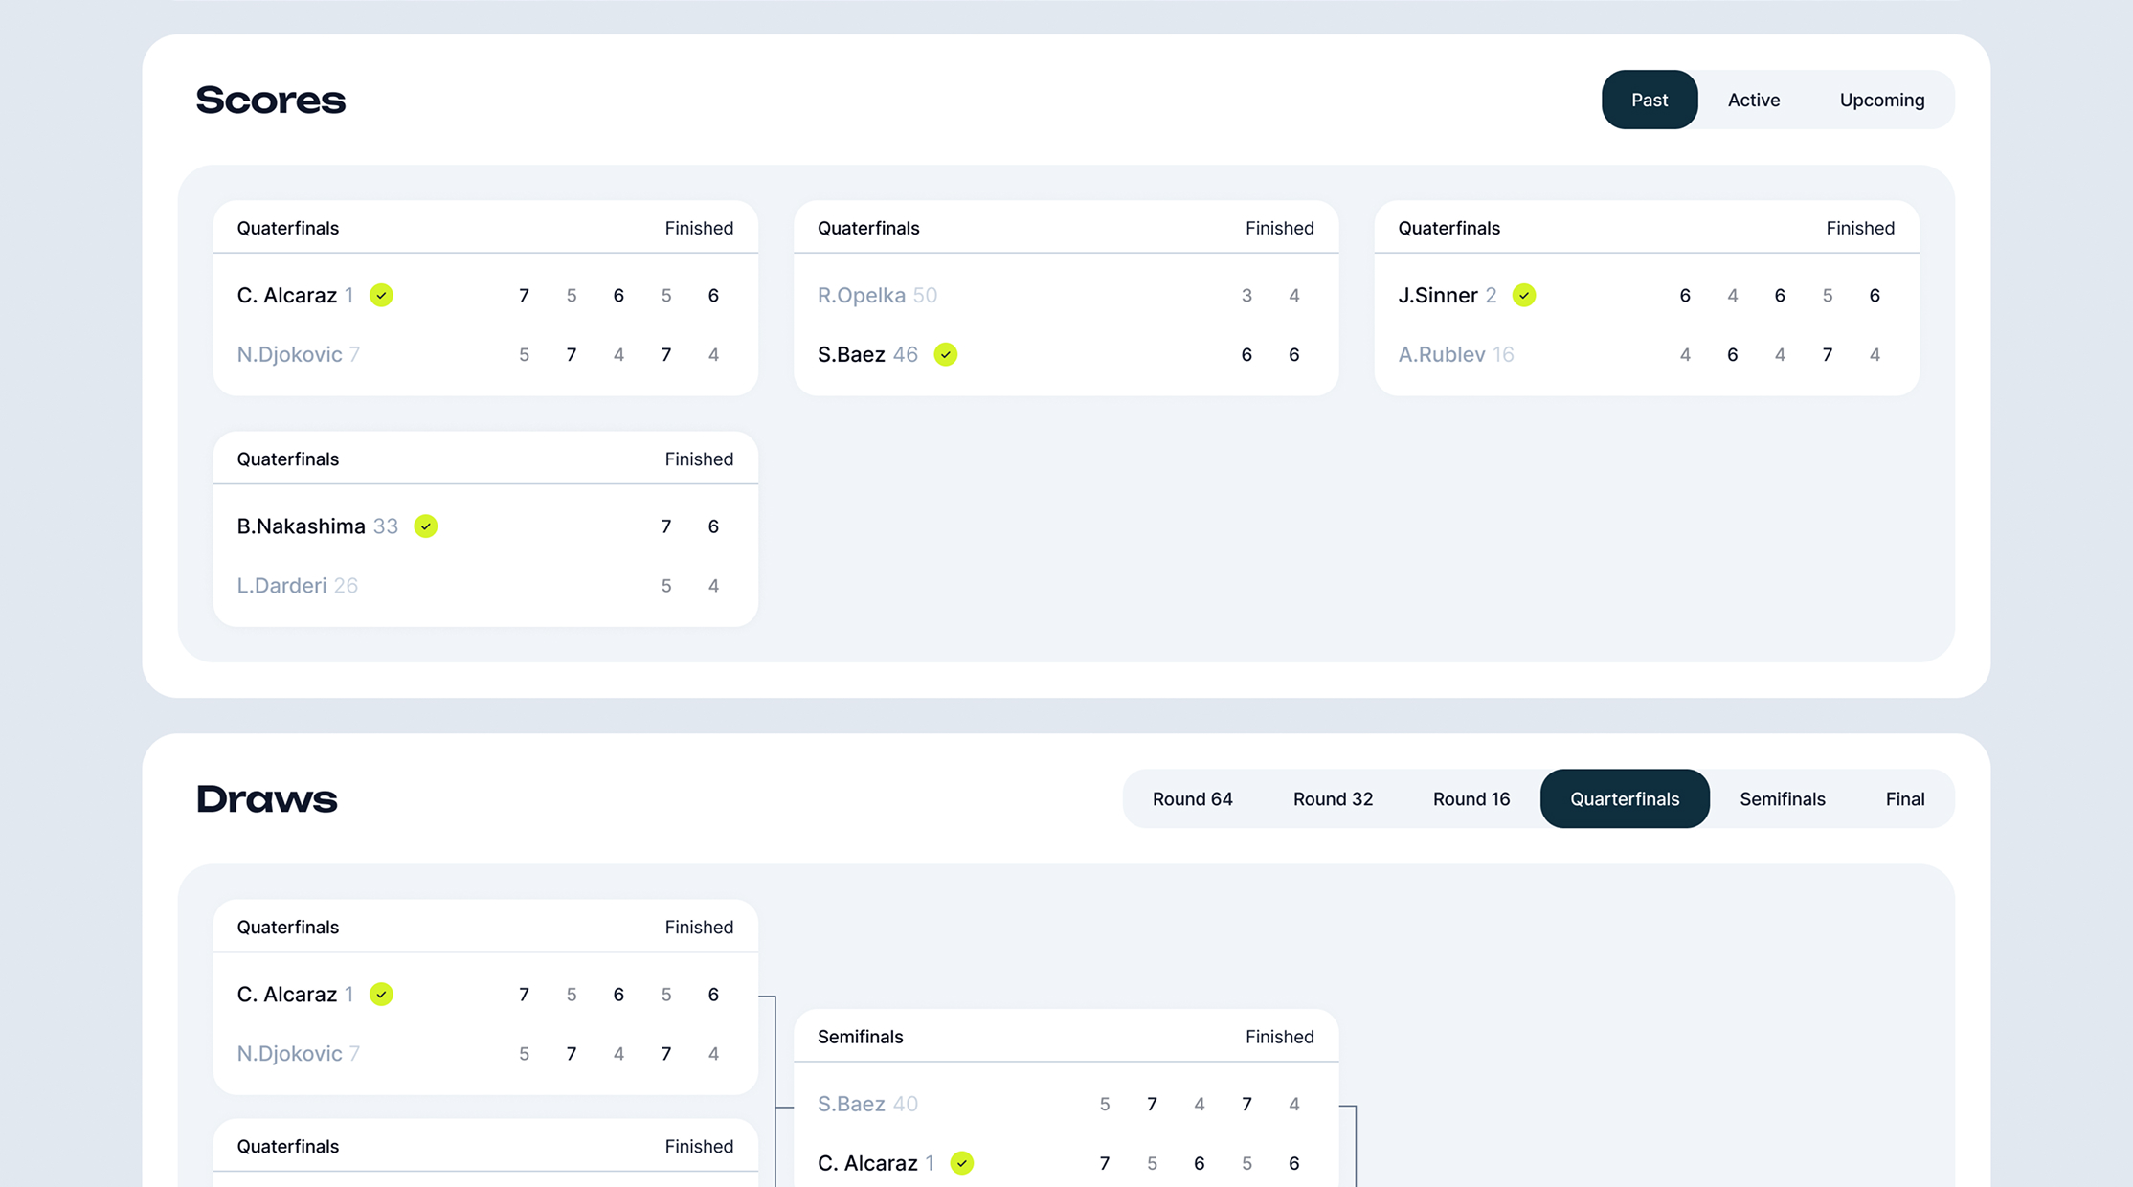Click winner checkmark beside B.Nakashima

tap(426, 526)
